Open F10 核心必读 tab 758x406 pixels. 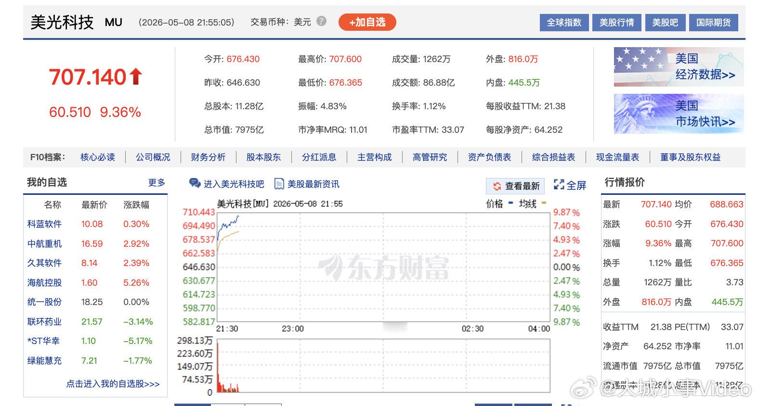pos(98,157)
